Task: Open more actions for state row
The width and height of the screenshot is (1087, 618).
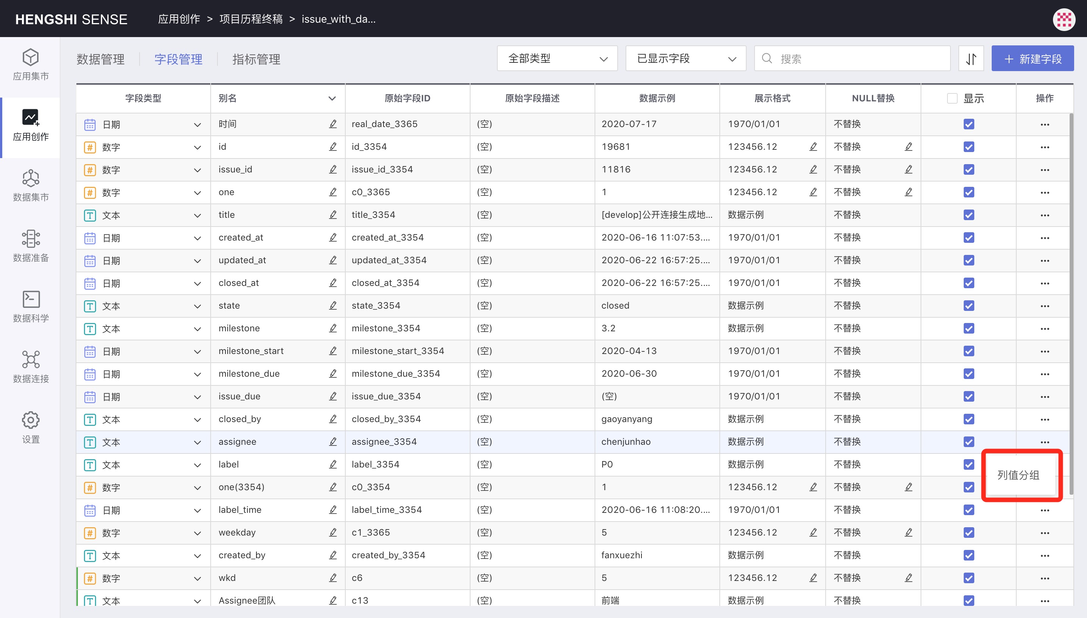Action: coord(1045,306)
